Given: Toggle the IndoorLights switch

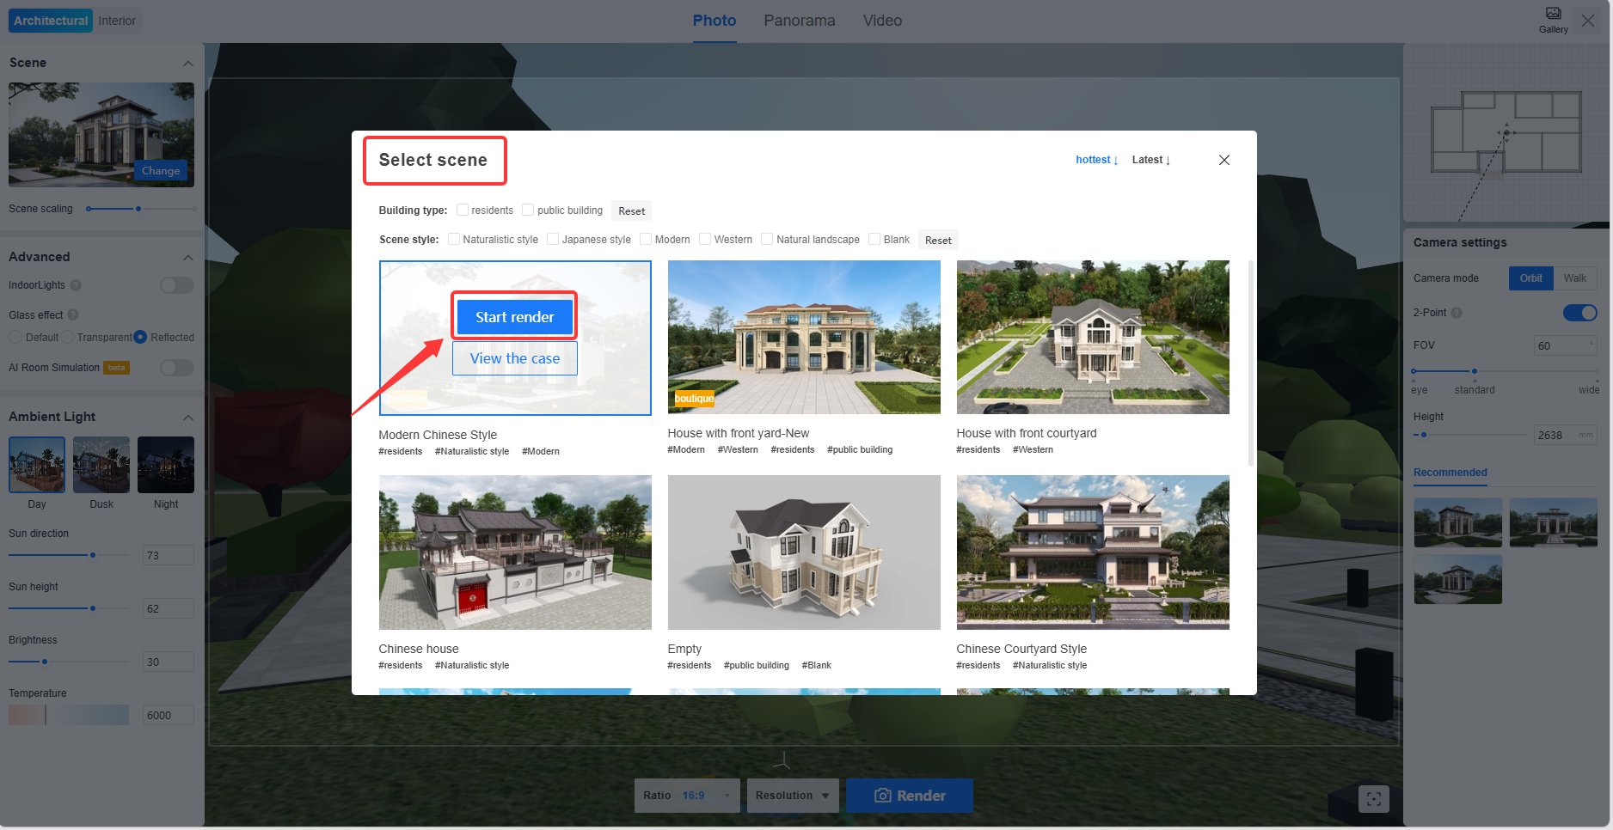Looking at the screenshot, I should click(177, 285).
